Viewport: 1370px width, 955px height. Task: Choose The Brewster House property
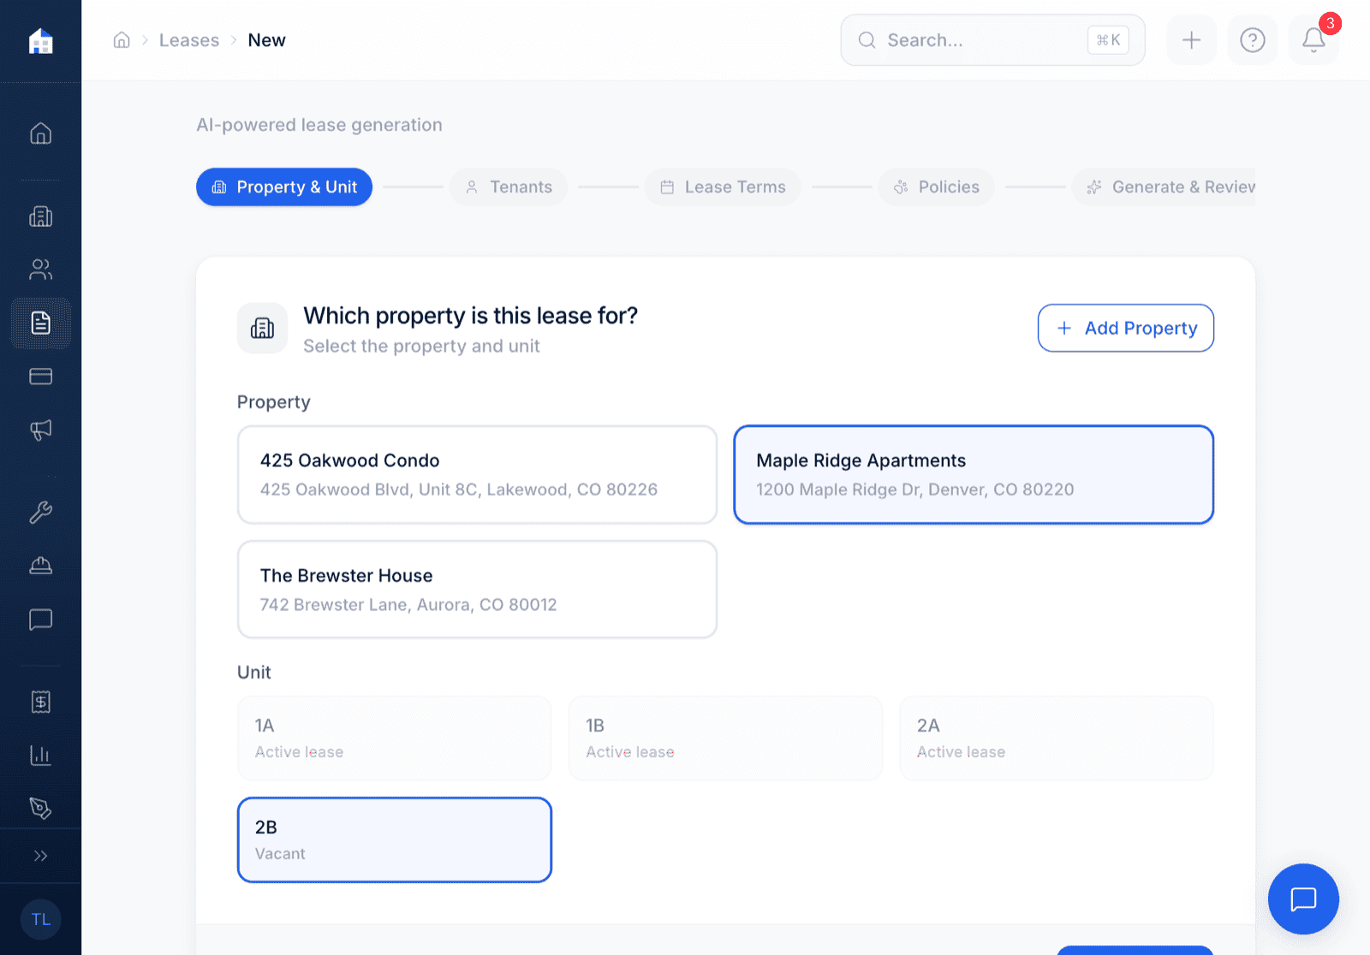[x=477, y=589]
